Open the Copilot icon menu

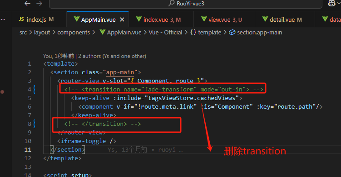point(331,3)
